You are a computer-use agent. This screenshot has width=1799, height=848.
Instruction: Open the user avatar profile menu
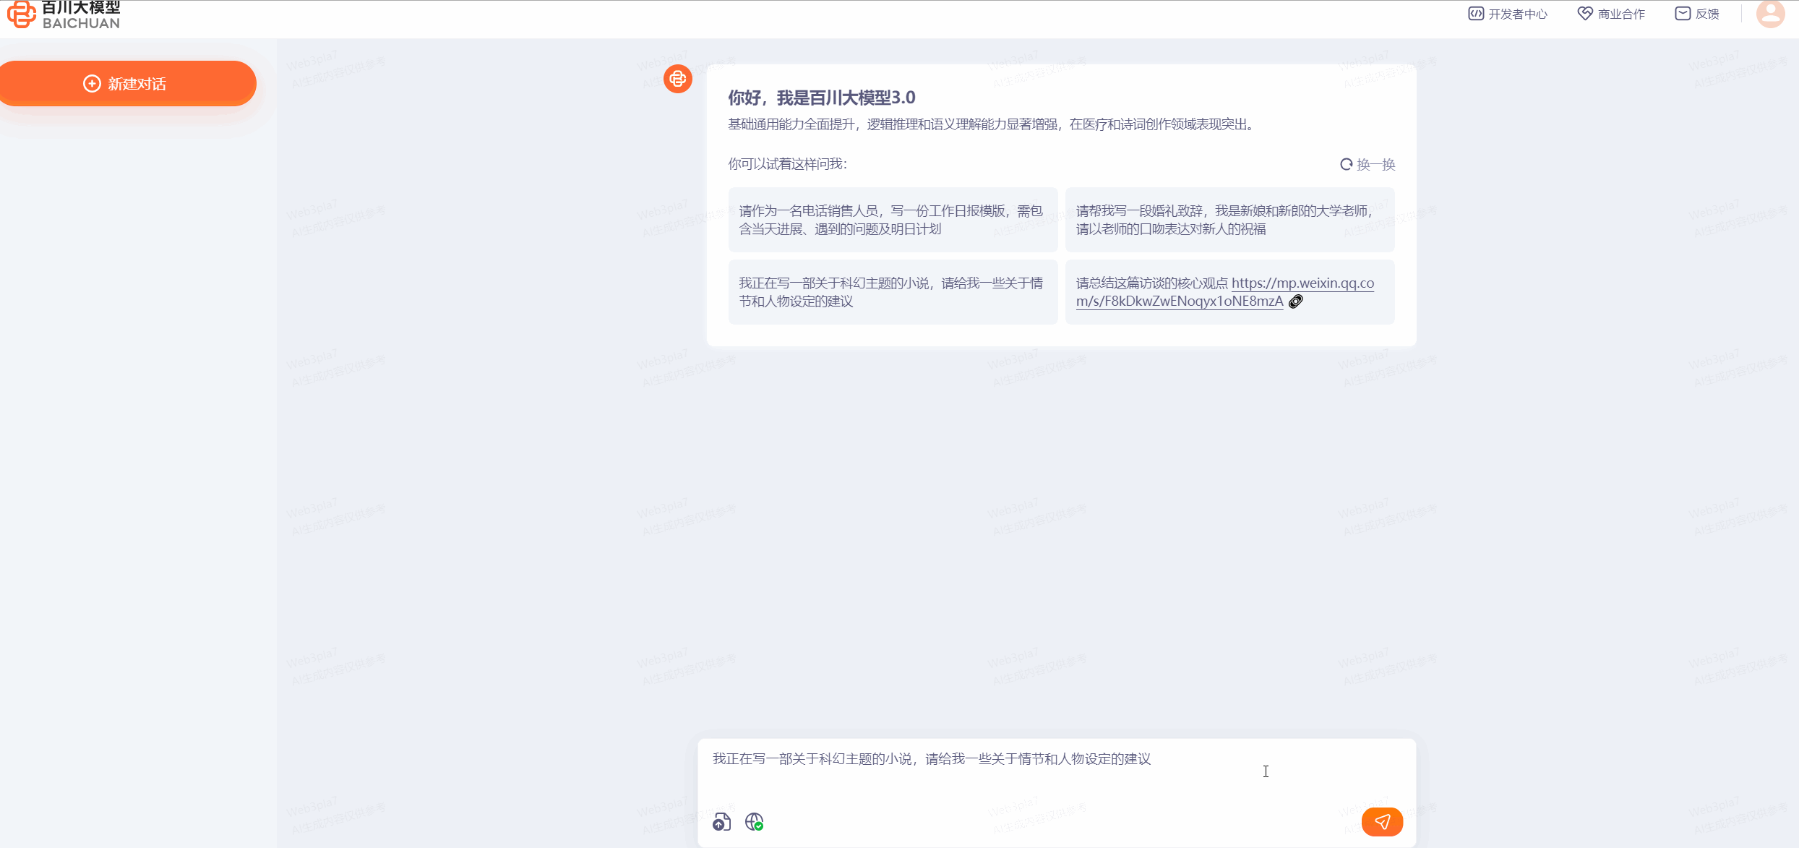1770,14
